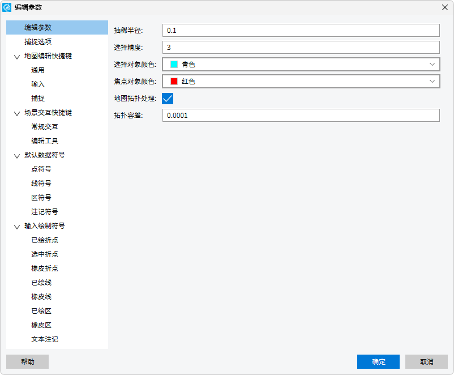
Task: Collapse the 输入绘制符号 tree node
Action: pos(17,227)
